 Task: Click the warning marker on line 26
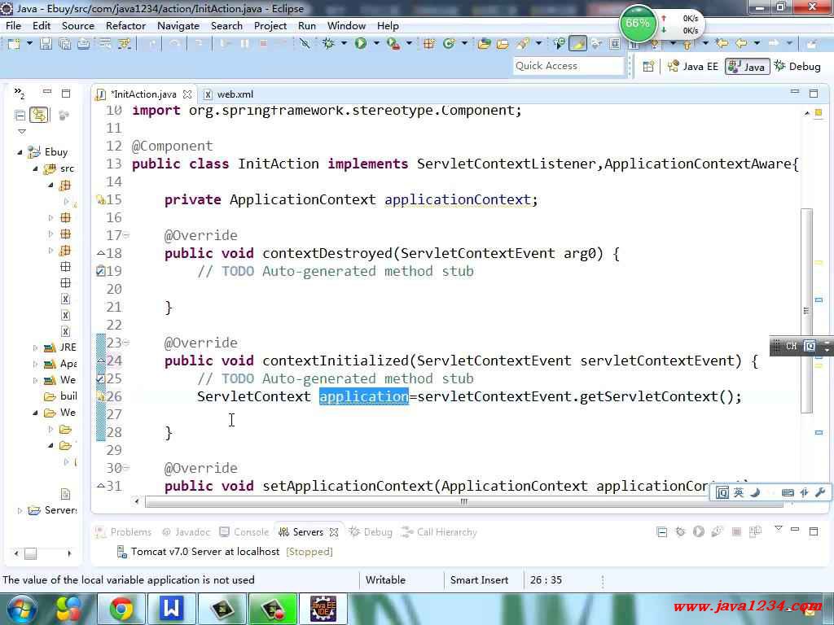coord(100,396)
